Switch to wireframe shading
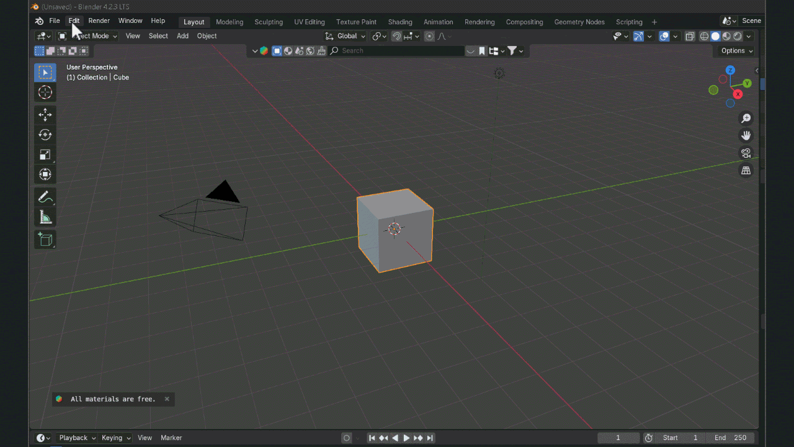The height and width of the screenshot is (447, 794). coord(704,36)
